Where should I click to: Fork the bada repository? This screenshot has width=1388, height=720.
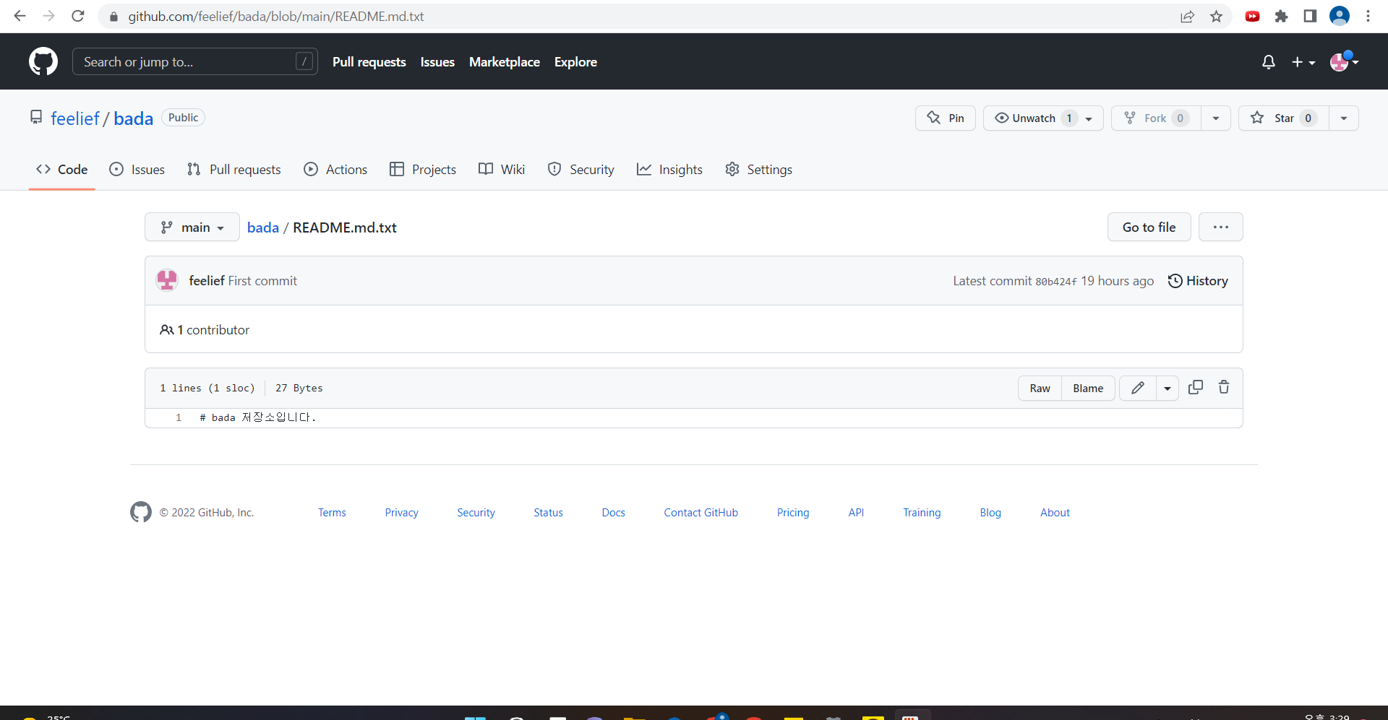(x=1155, y=118)
